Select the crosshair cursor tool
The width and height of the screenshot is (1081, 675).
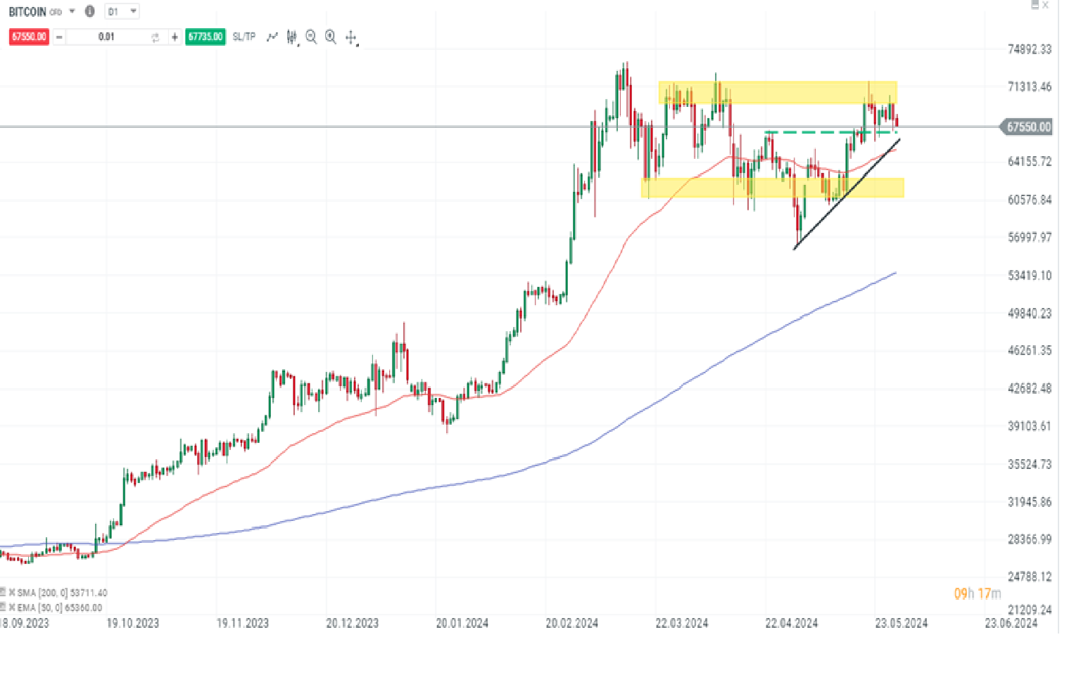point(351,37)
